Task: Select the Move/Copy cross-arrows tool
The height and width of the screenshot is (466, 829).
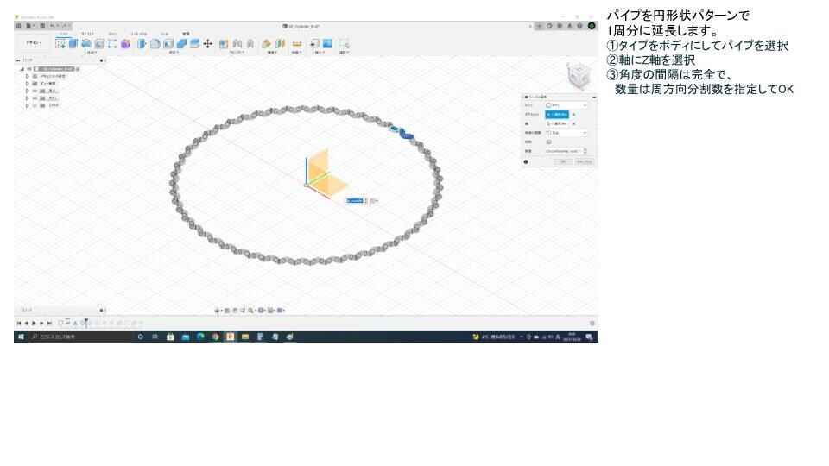Action: pyautogui.click(x=208, y=43)
